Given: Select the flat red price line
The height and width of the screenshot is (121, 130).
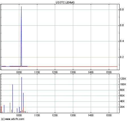Looking at the screenshot, I should (72, 66).
